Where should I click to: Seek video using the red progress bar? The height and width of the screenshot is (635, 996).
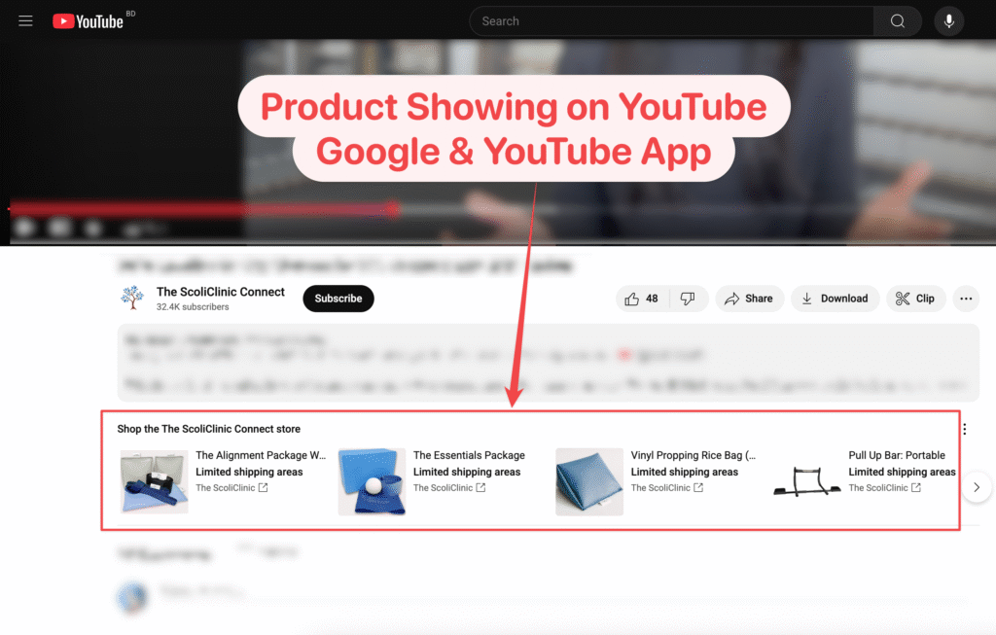click(x=203, y=208)
